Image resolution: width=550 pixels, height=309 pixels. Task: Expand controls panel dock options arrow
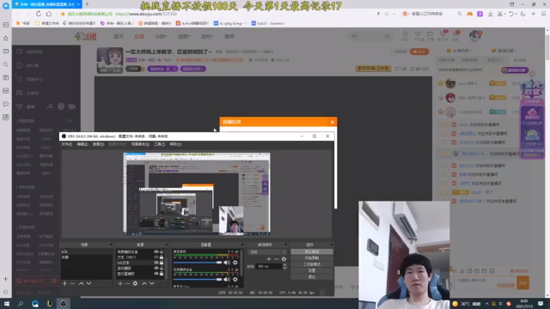coord(331,245)
